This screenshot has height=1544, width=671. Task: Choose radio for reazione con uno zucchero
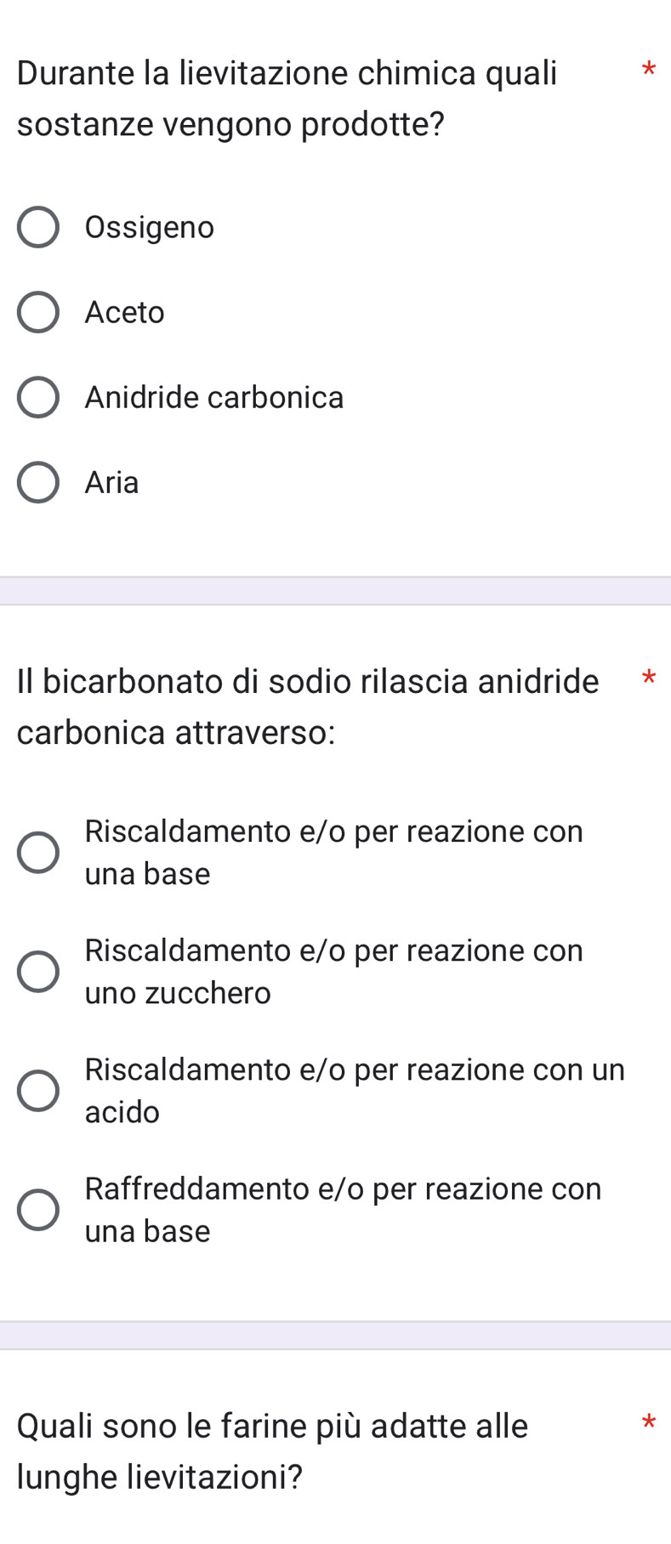[x=38, y=971]
